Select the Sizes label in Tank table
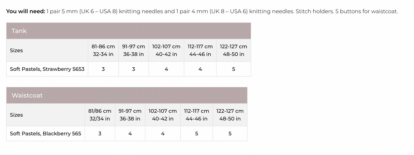 [x=16, y=51]
